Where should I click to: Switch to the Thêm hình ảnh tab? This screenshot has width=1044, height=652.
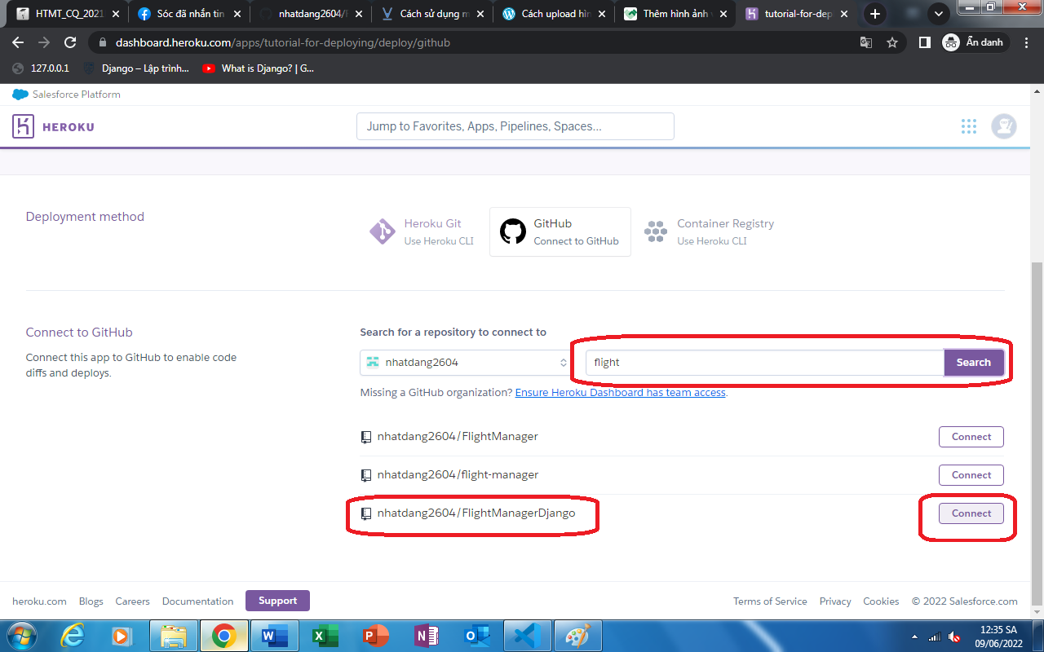[x=675, y=14]
